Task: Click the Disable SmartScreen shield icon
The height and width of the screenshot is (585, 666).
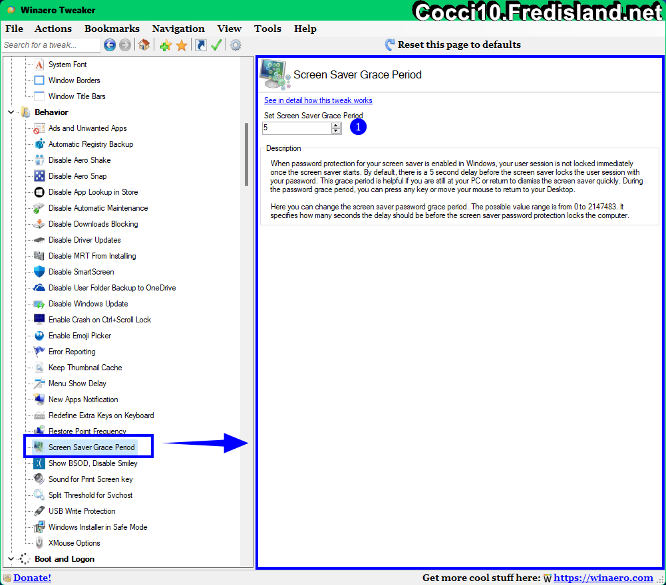Action: tap(39, 272)
